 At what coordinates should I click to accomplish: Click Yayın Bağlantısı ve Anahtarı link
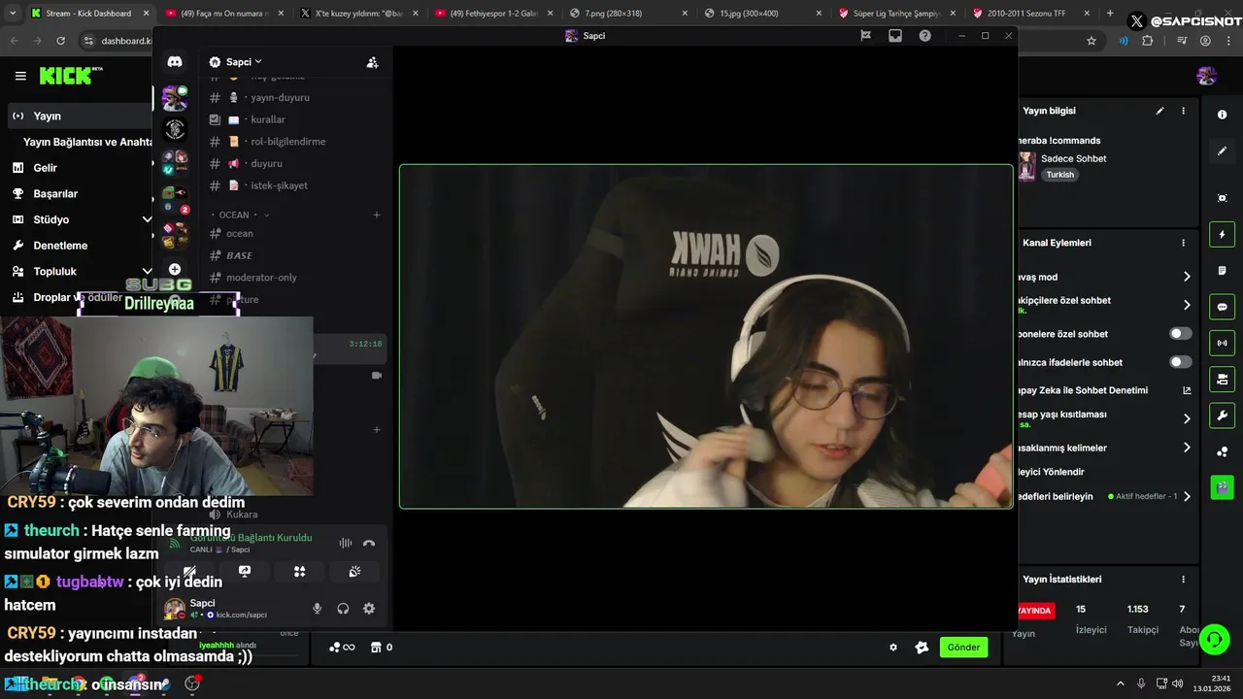point(87,142)
